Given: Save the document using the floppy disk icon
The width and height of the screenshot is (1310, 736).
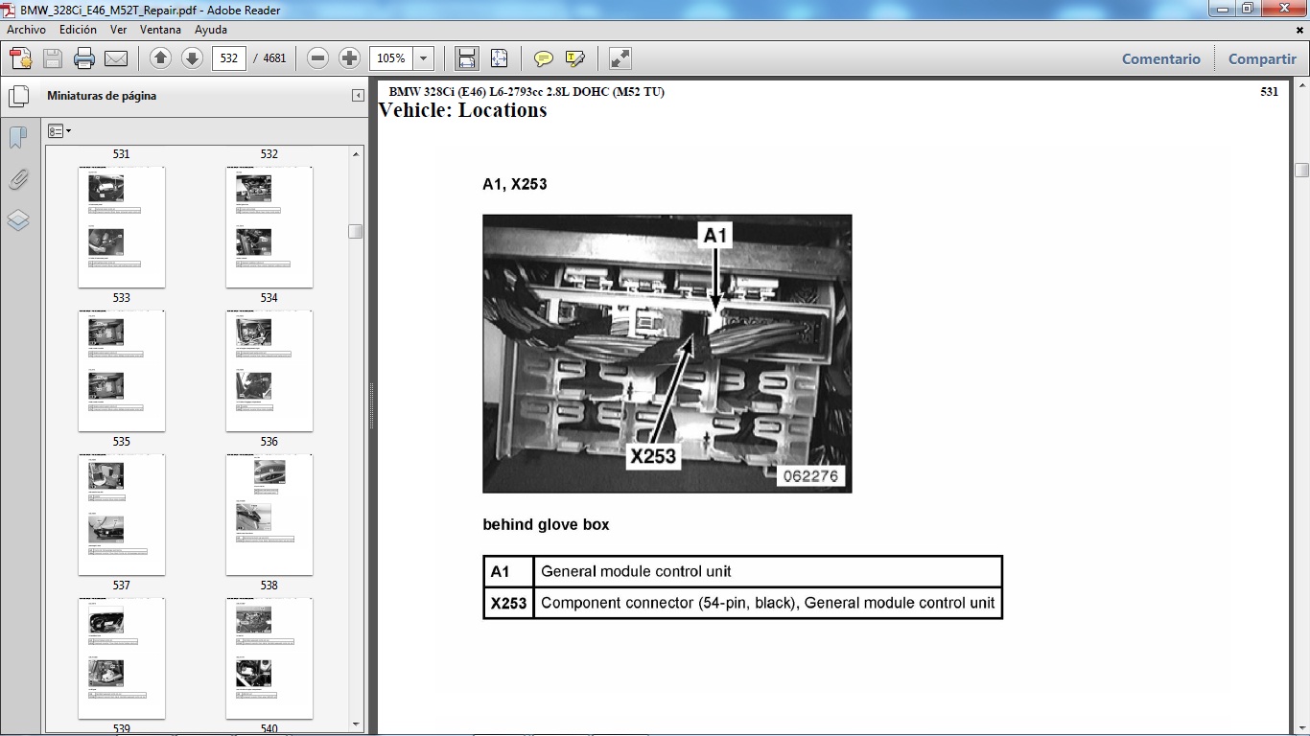Looking at the screenshot, I should click(x=53, y=58).
